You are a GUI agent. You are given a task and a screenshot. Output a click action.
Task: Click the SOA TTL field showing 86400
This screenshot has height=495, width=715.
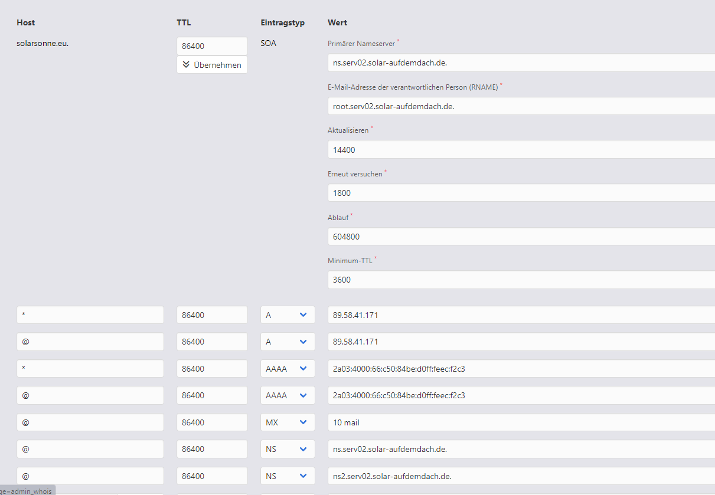coord(212,46)
